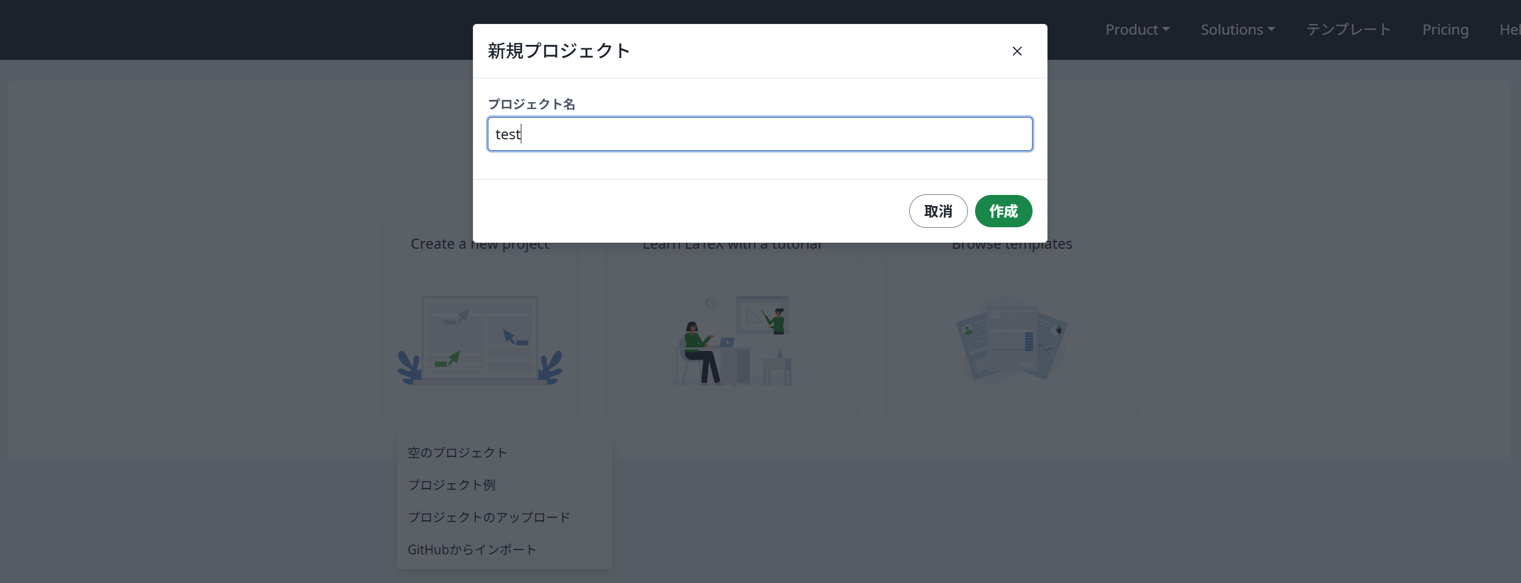Click the プロジェクト名 text field
Screen dimensions: 1521x583
click(x=760, y=134)
